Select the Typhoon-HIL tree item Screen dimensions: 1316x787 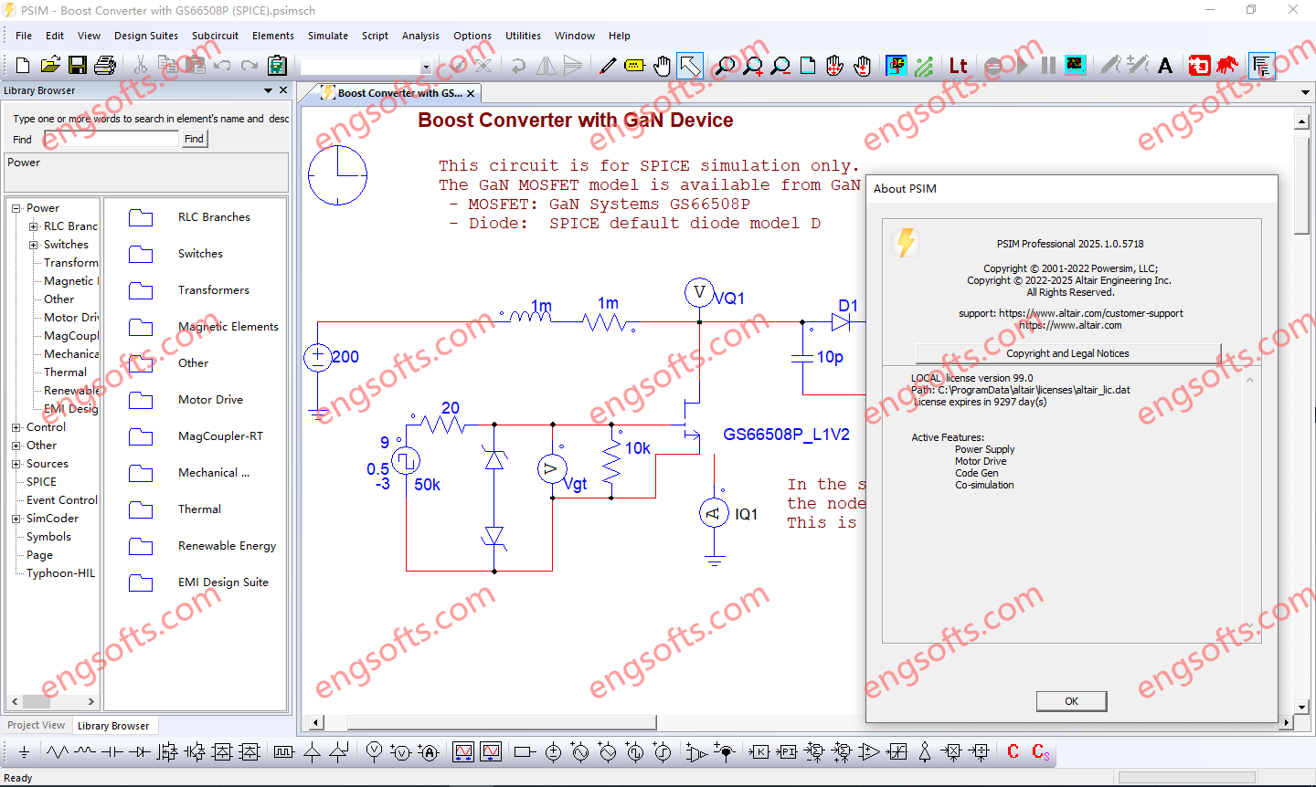60,573
